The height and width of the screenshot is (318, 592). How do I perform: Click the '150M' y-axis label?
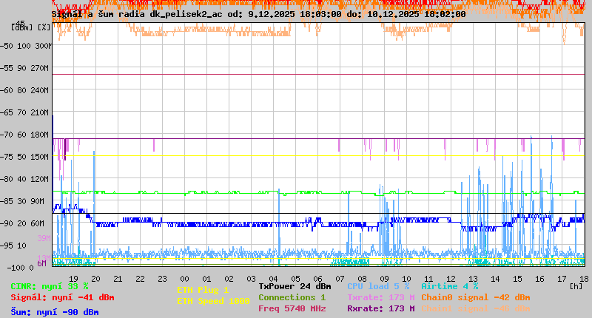coord(42,157)
